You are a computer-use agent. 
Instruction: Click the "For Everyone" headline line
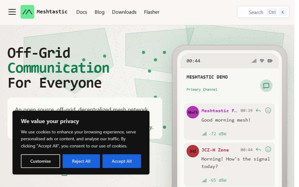(55, 83)
